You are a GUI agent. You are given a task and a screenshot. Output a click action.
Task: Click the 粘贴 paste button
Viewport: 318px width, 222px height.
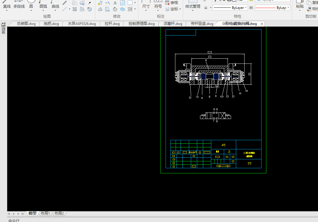300,6
